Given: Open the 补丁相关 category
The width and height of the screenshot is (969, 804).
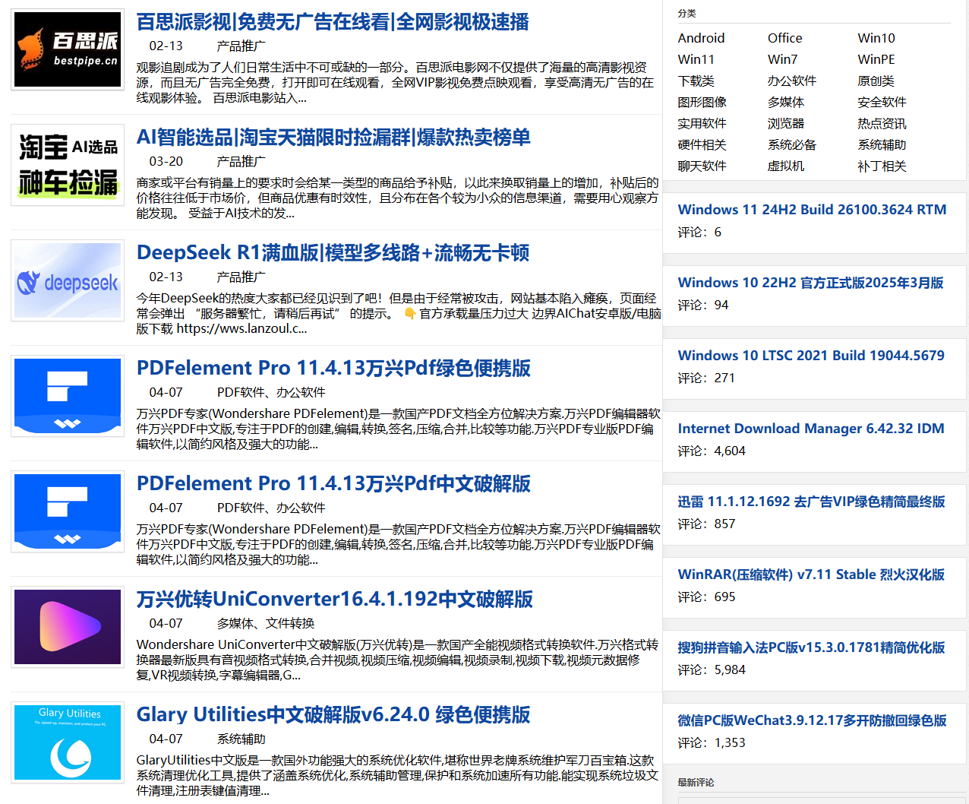Looking at the screenshot, I should (x=882, y=166).
